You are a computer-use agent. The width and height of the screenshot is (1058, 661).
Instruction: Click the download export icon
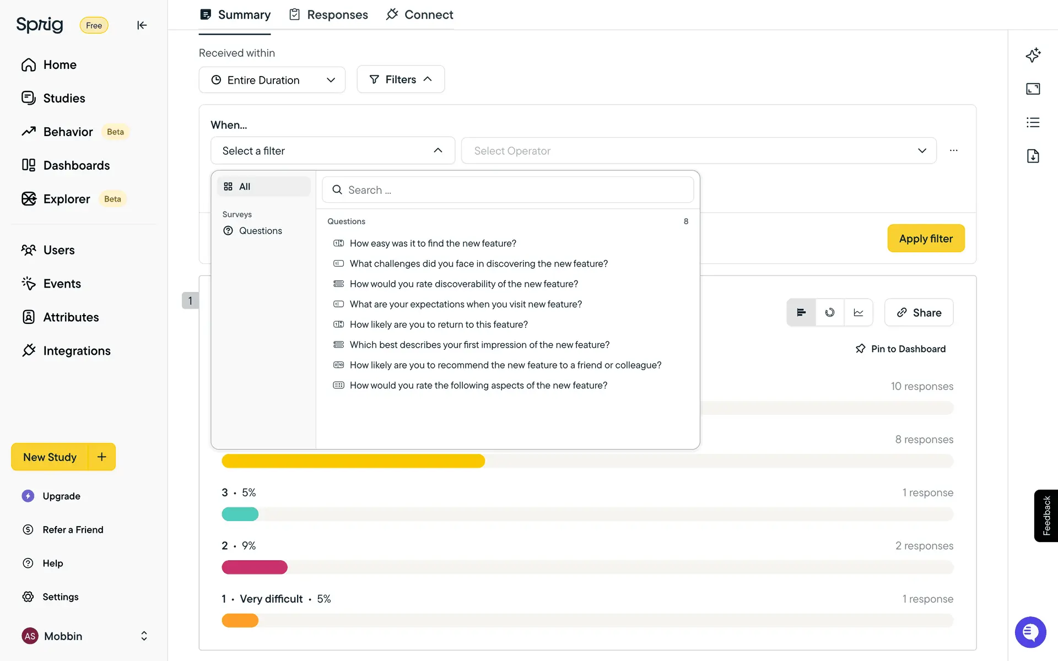coord(1033,156)
